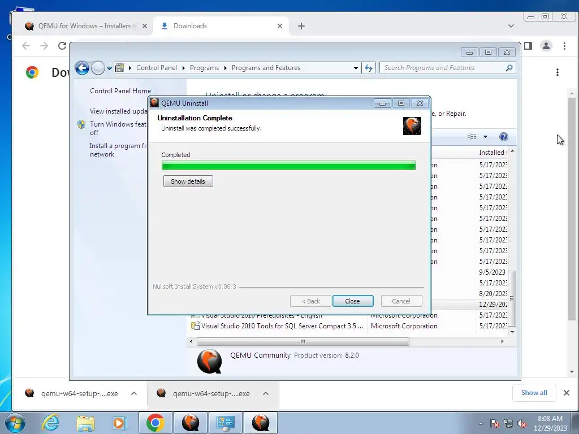Screen dimensions: 579x434
Task: Open the Chrome profile icon
Action: pyautogui.click(x=546, y=46)
